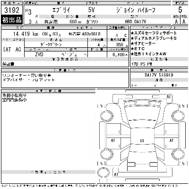Select the note ドアバイザー・フロアマット
This screenshot has height=189, width=189.
[x=28, y=80]
